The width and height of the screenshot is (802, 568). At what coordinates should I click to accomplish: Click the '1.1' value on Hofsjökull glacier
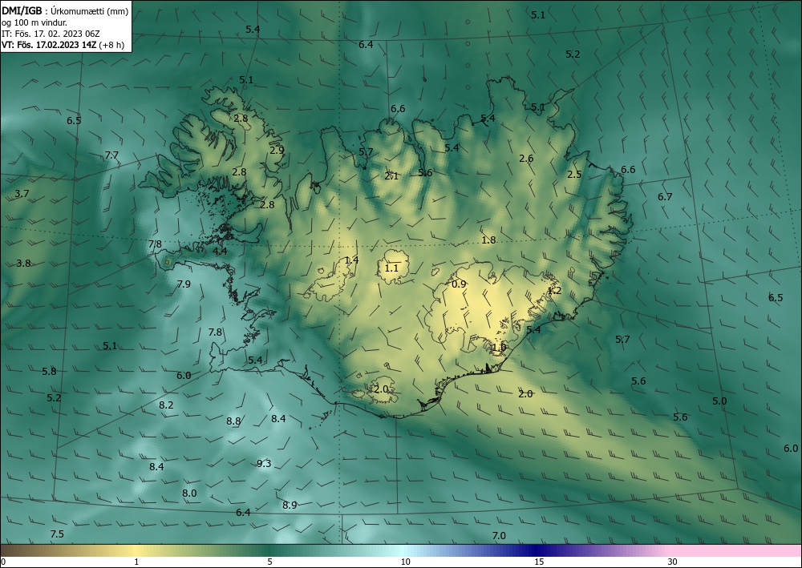391,268
